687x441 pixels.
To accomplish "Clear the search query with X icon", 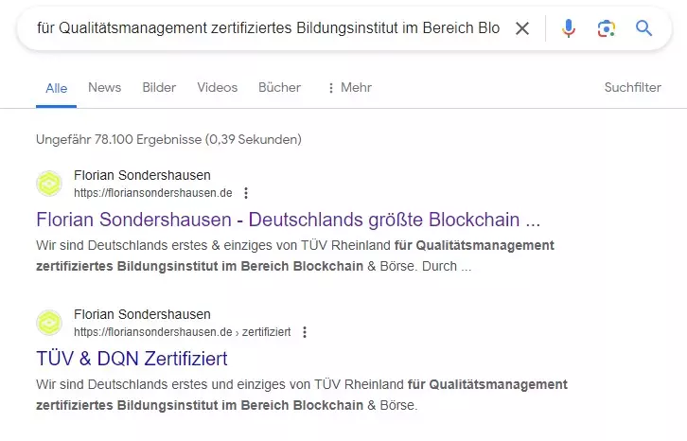I will click(521, 28).
